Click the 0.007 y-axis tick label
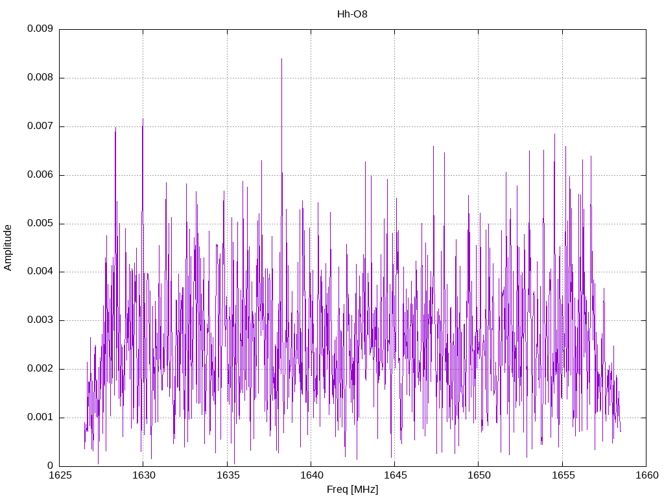 click(40, 126)
